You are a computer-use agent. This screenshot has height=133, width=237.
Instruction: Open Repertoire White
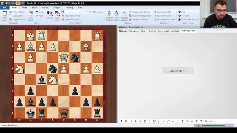click(x=71, y=16)
